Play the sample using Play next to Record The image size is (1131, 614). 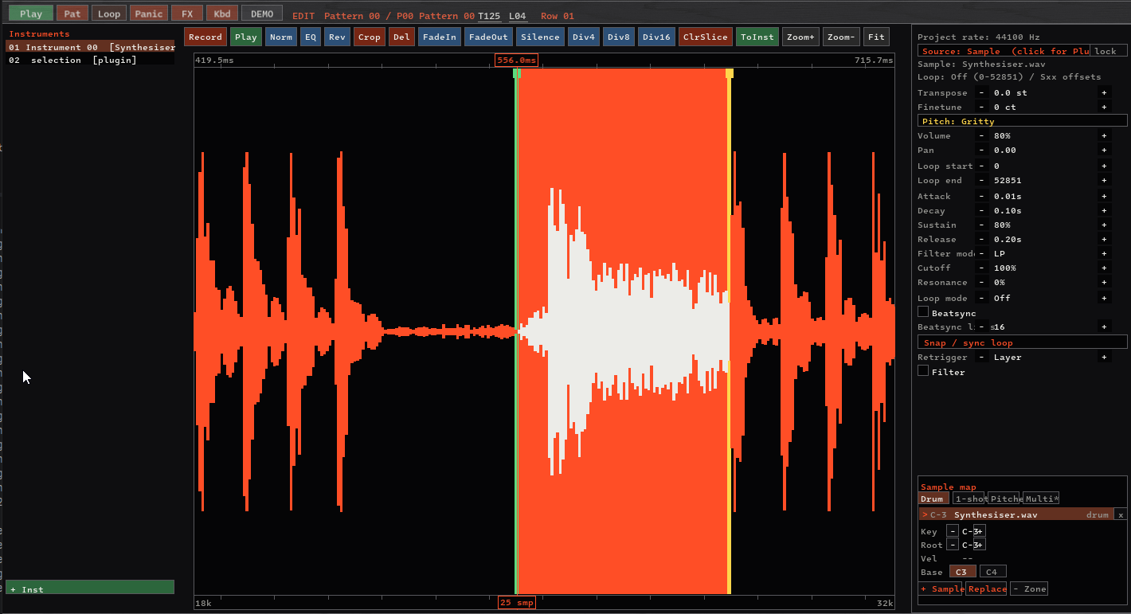[246, 37]
